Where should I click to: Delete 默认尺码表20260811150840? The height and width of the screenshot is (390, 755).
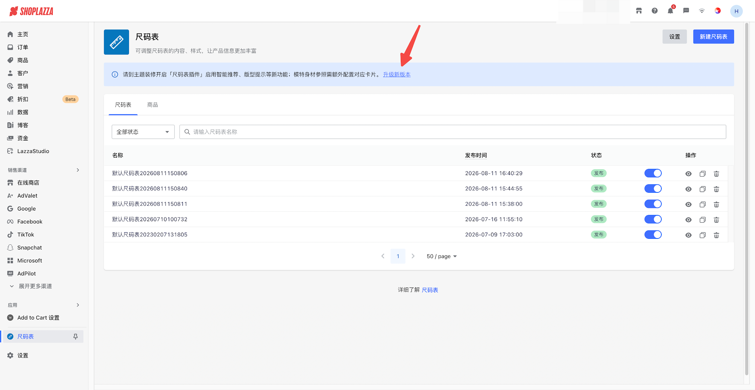[716, 189]
